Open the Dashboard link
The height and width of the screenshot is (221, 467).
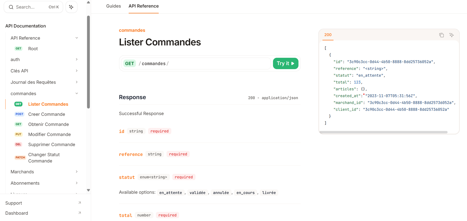tap(17, 213)
